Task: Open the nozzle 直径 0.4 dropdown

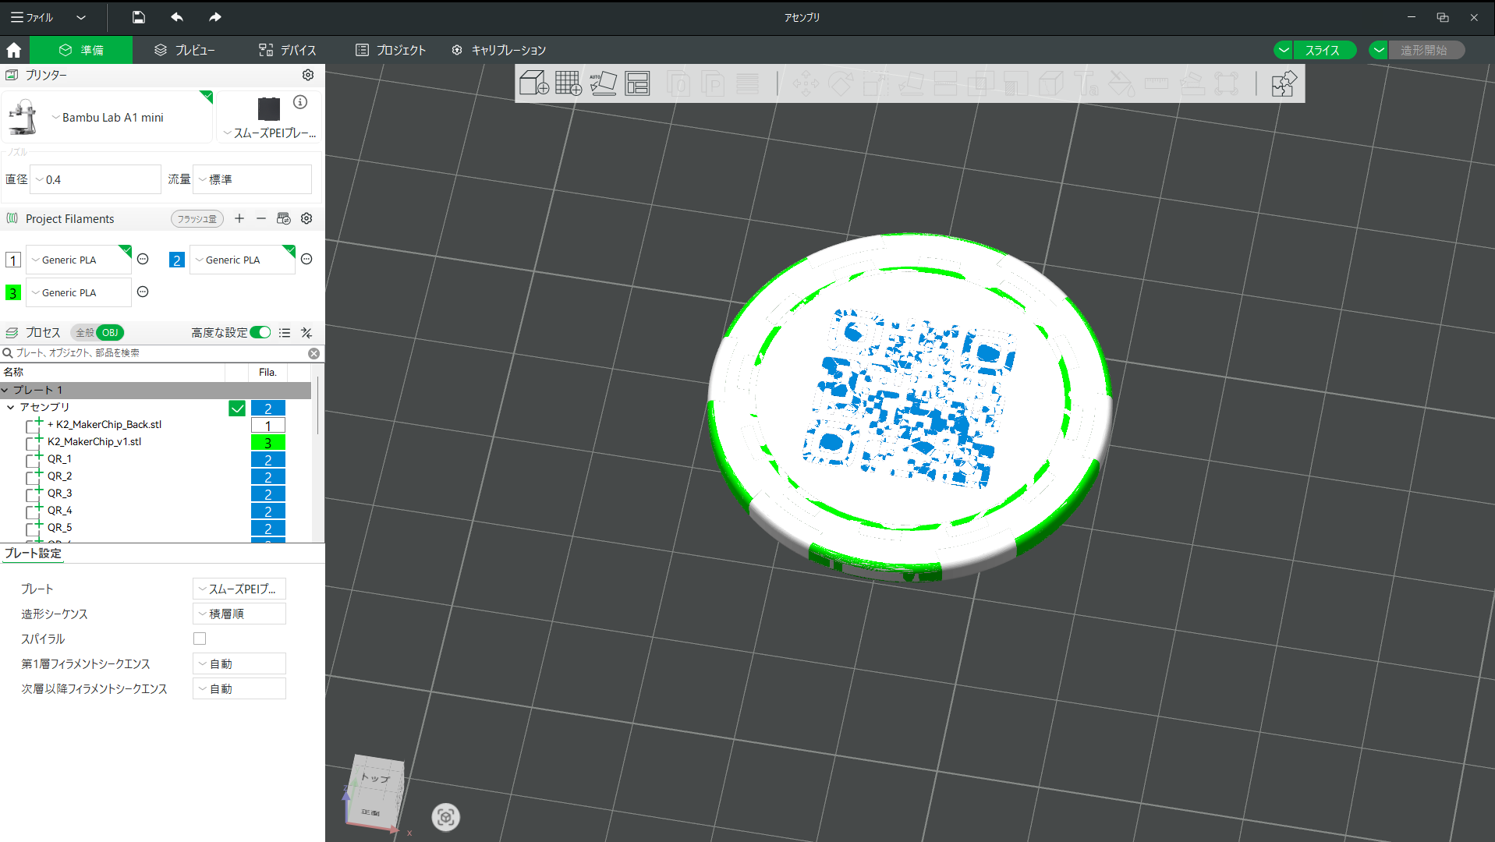Action: coord(95,179)
